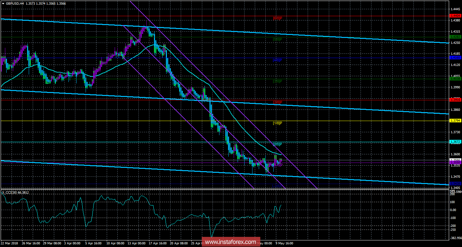The image size is (462, 247).
Task: Select the [0/8]P Murray level label
Action: [277, 144]
